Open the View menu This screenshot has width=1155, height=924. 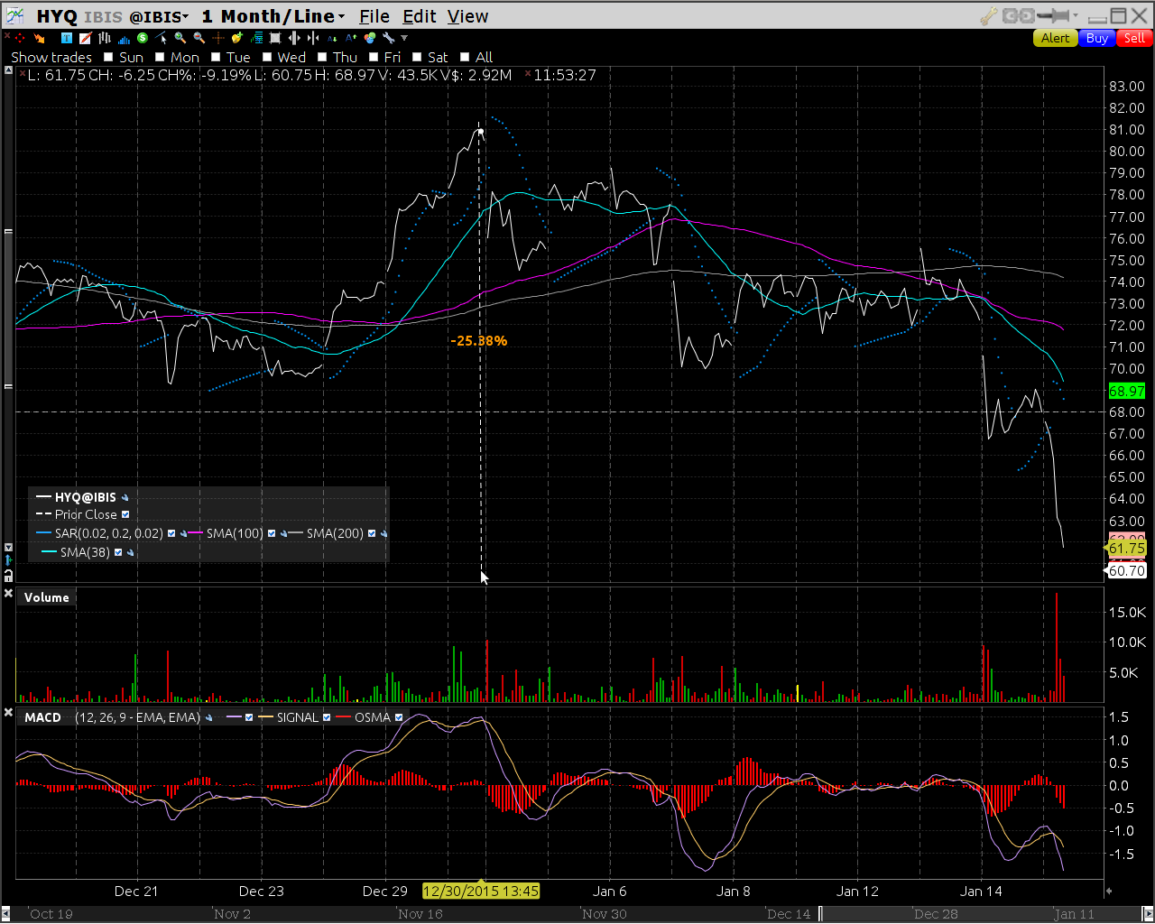point(467,16)
